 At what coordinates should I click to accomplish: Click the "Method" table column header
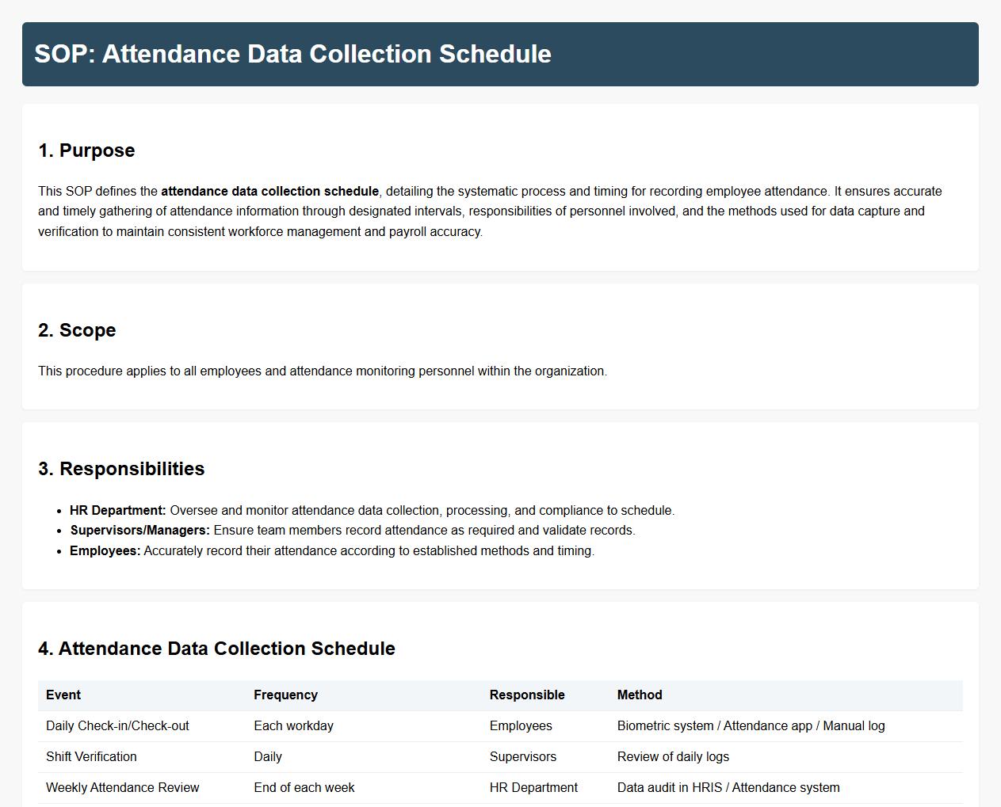640,695
